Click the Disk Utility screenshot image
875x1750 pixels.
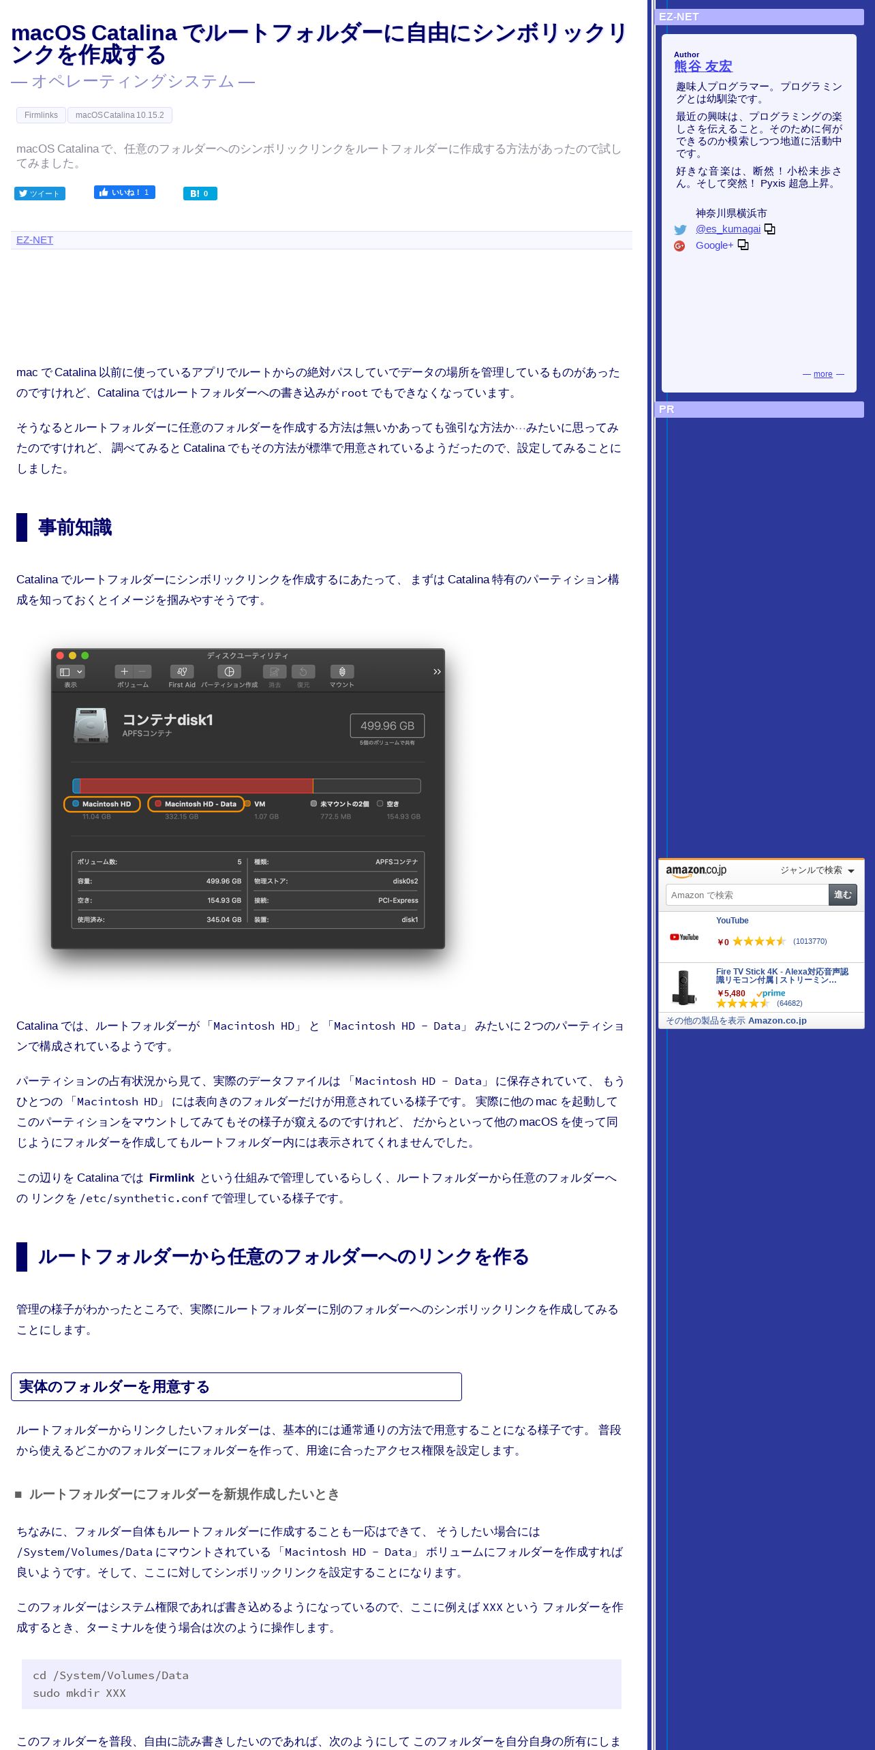248,799
